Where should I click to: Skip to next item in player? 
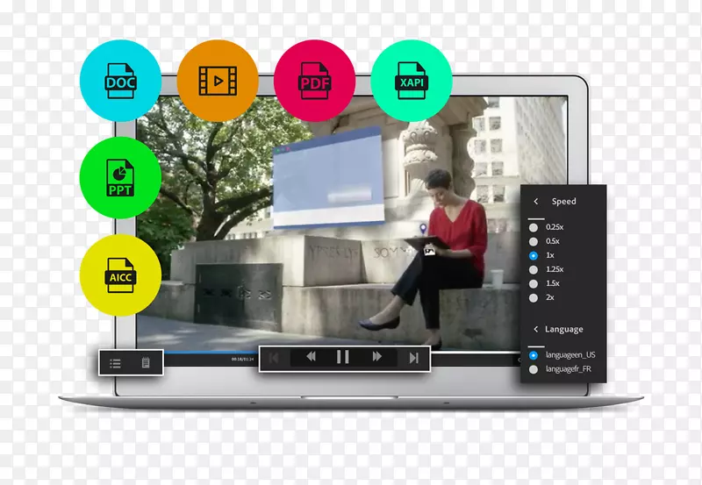414,358
